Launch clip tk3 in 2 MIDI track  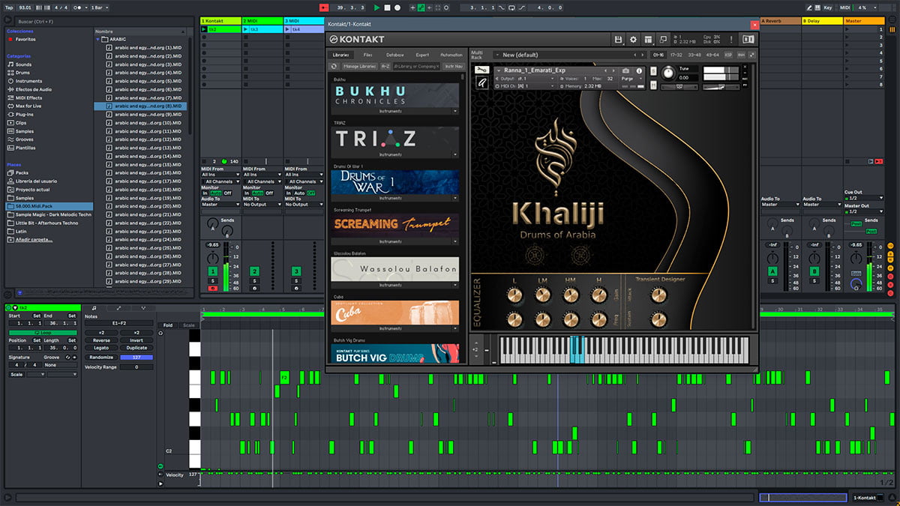coord(247,29)
